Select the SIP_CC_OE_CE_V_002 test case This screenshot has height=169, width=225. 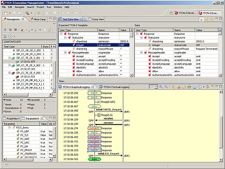tap(28, 50)
